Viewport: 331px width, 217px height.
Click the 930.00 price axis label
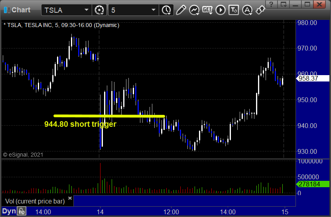[307, 151]
